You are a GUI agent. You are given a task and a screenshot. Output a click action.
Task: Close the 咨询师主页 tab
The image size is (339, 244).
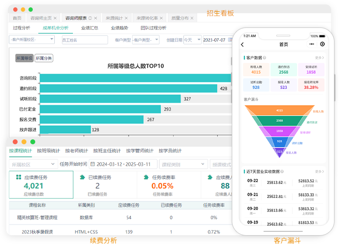(x=55, y=18)
